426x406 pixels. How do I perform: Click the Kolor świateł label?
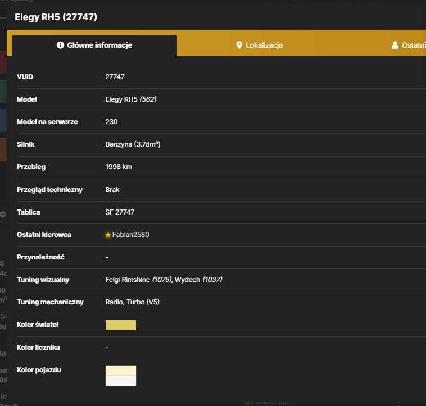(x=38, y=325)
